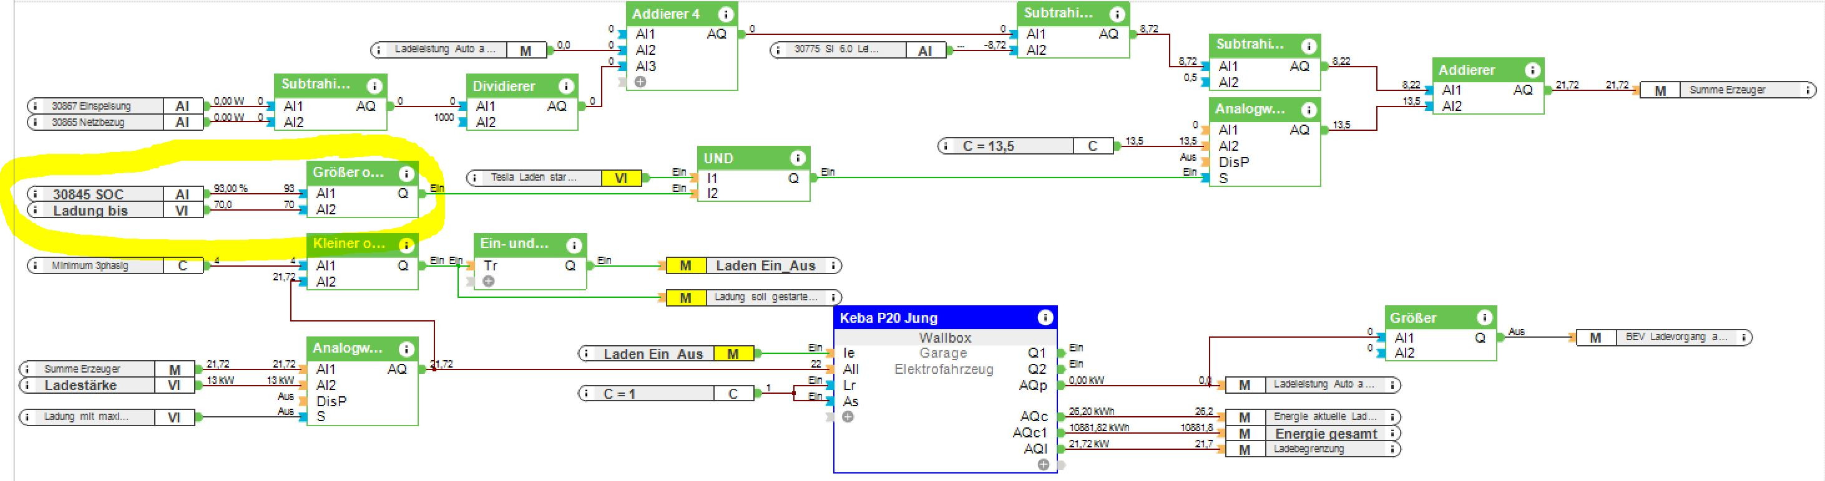
Task: Click the 'Ladestärke' input label
Action: pos(81,386)
